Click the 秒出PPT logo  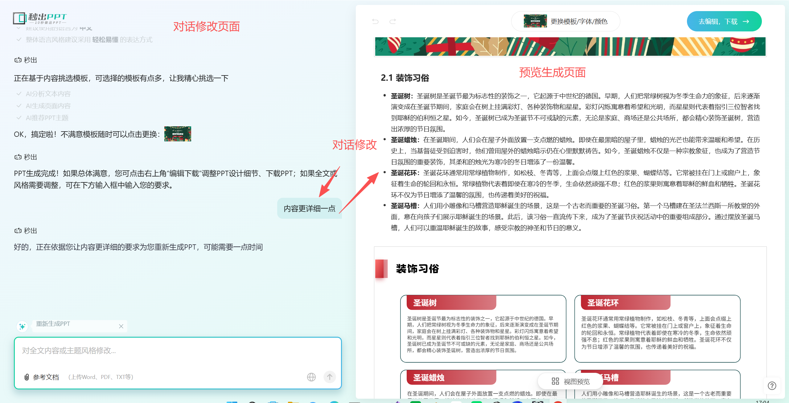(40, 18)
